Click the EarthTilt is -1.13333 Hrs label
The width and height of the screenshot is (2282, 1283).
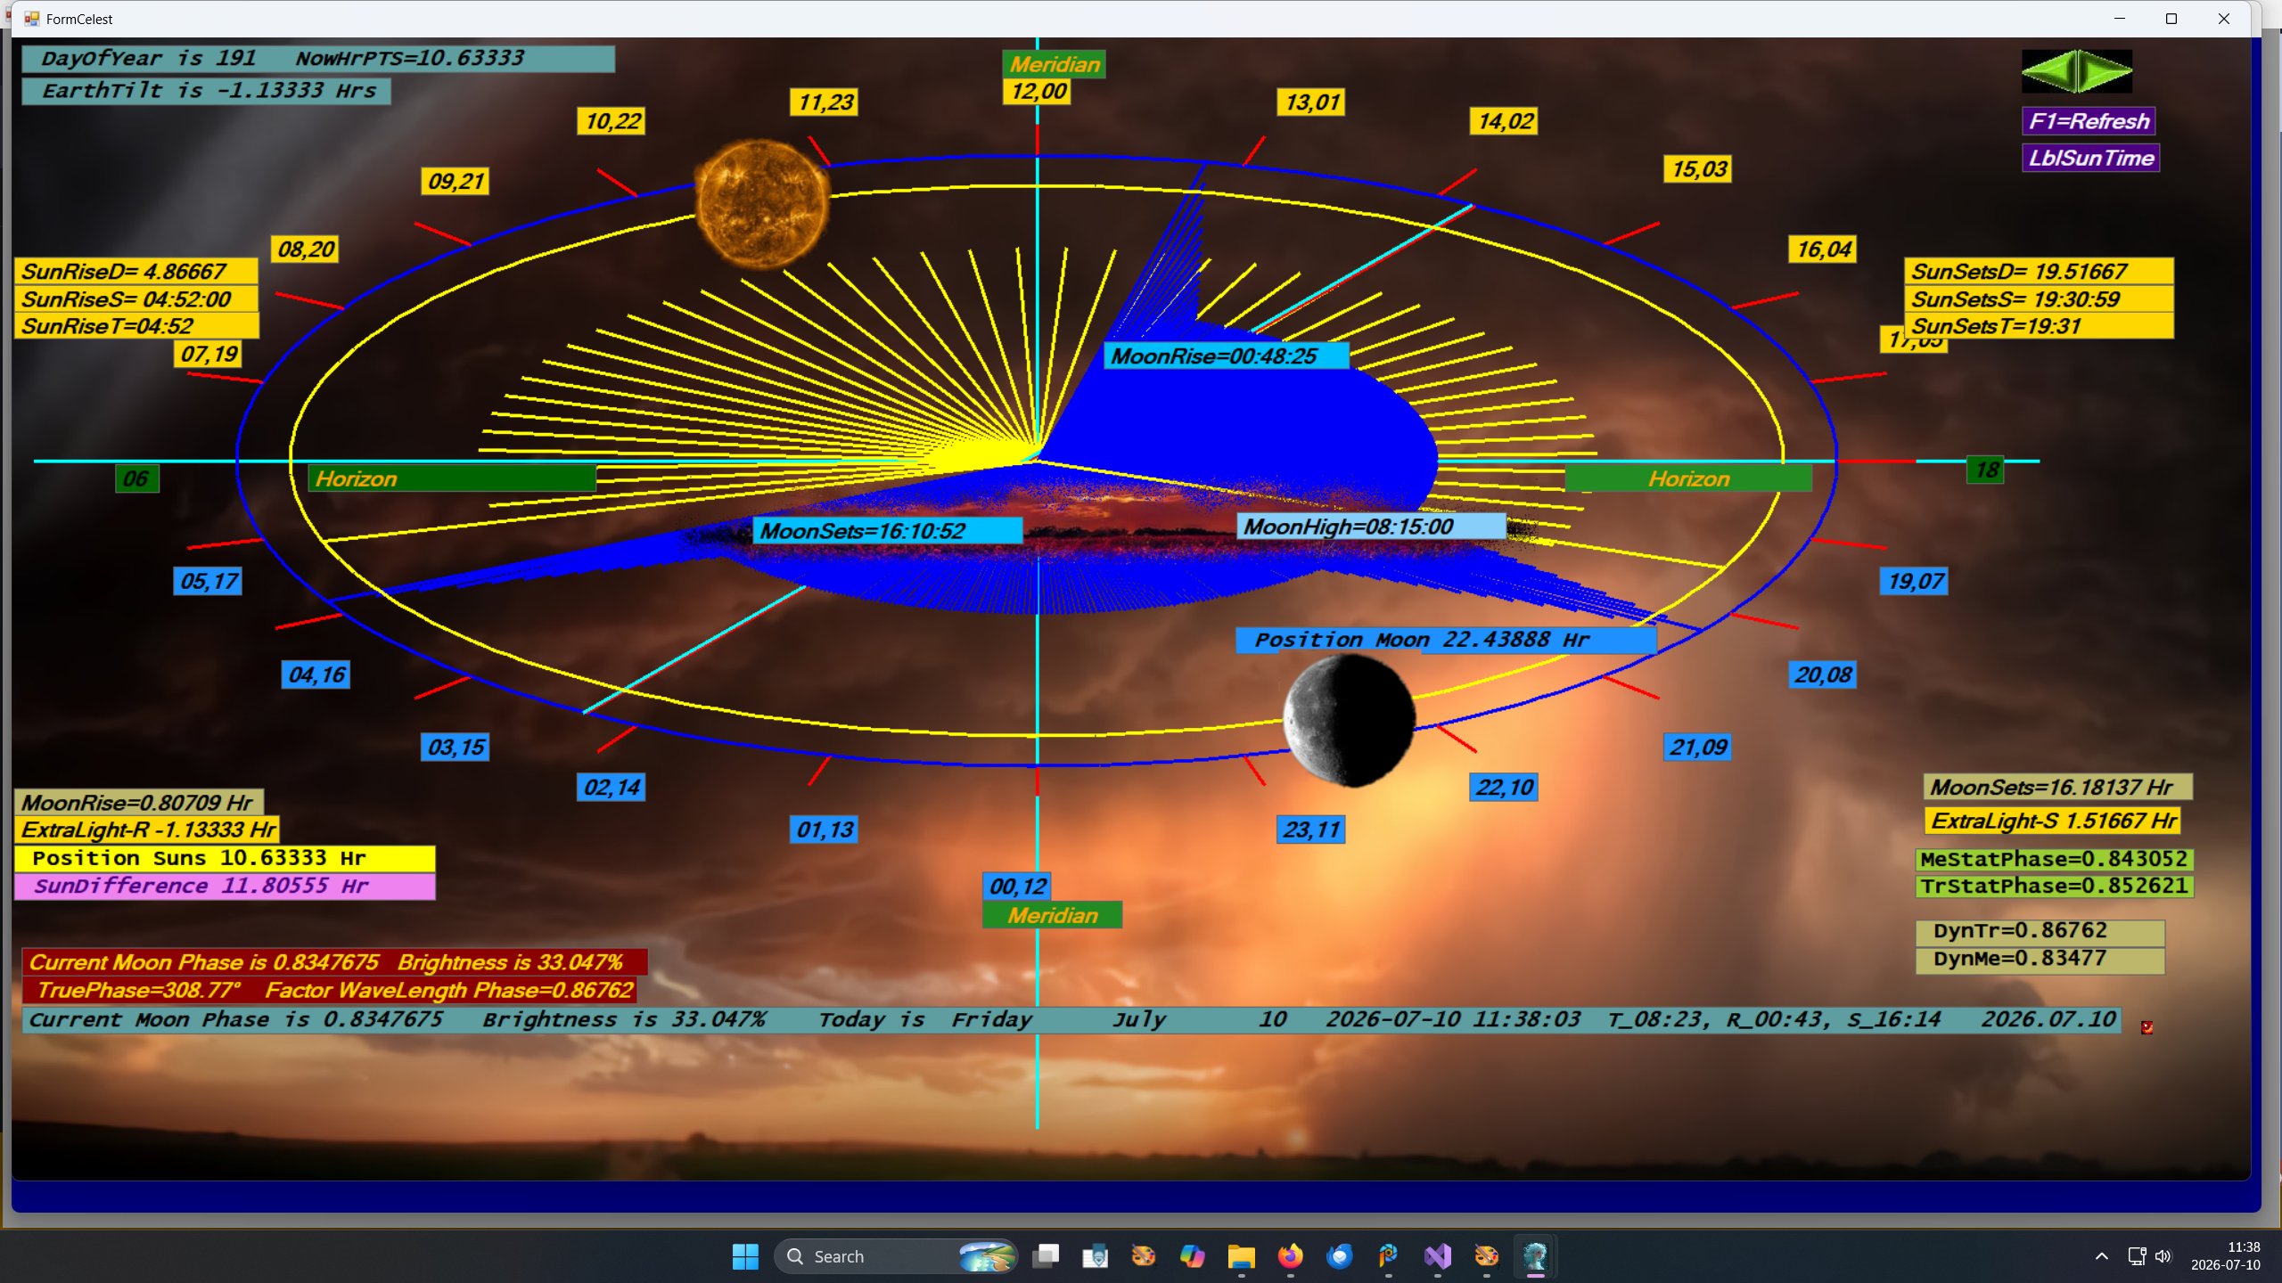206,91
